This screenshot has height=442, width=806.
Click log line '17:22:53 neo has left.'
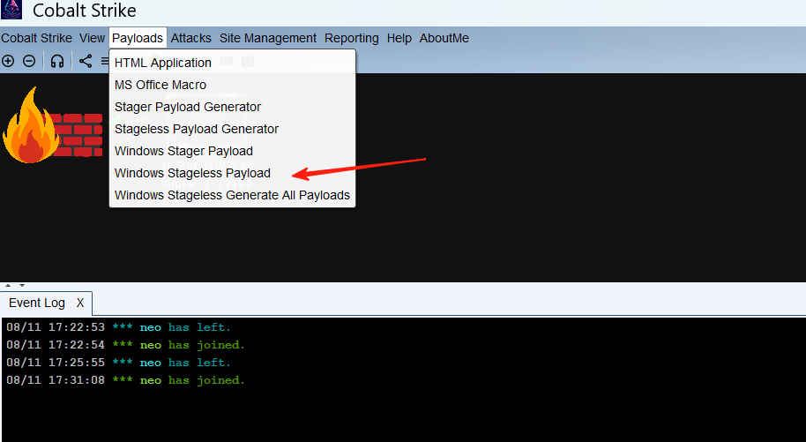point(119,327)
